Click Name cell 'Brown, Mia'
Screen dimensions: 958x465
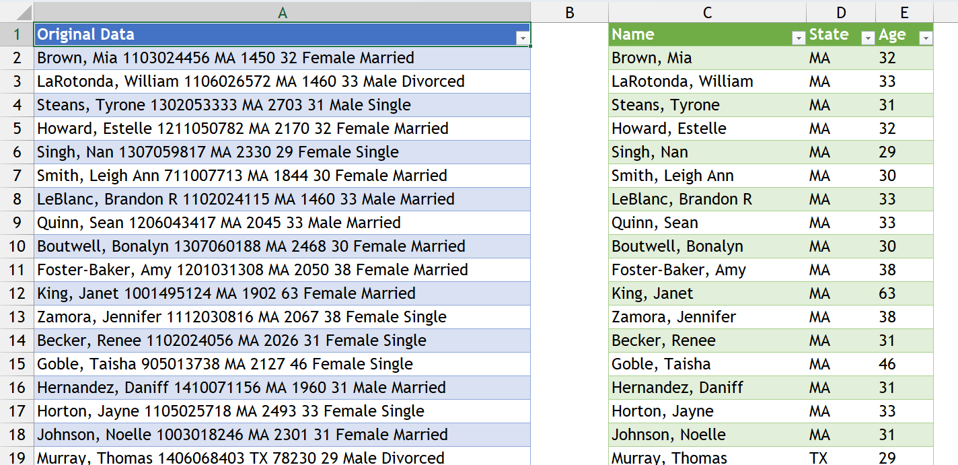pos(707,58)
